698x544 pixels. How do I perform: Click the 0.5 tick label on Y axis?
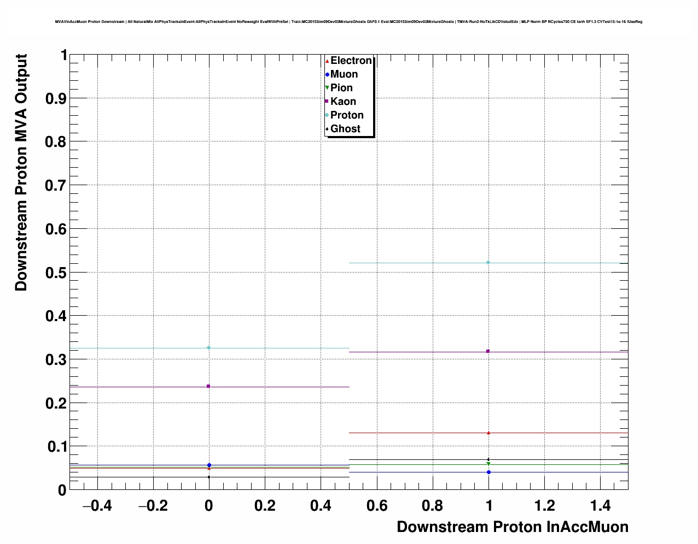click(56, 273)
